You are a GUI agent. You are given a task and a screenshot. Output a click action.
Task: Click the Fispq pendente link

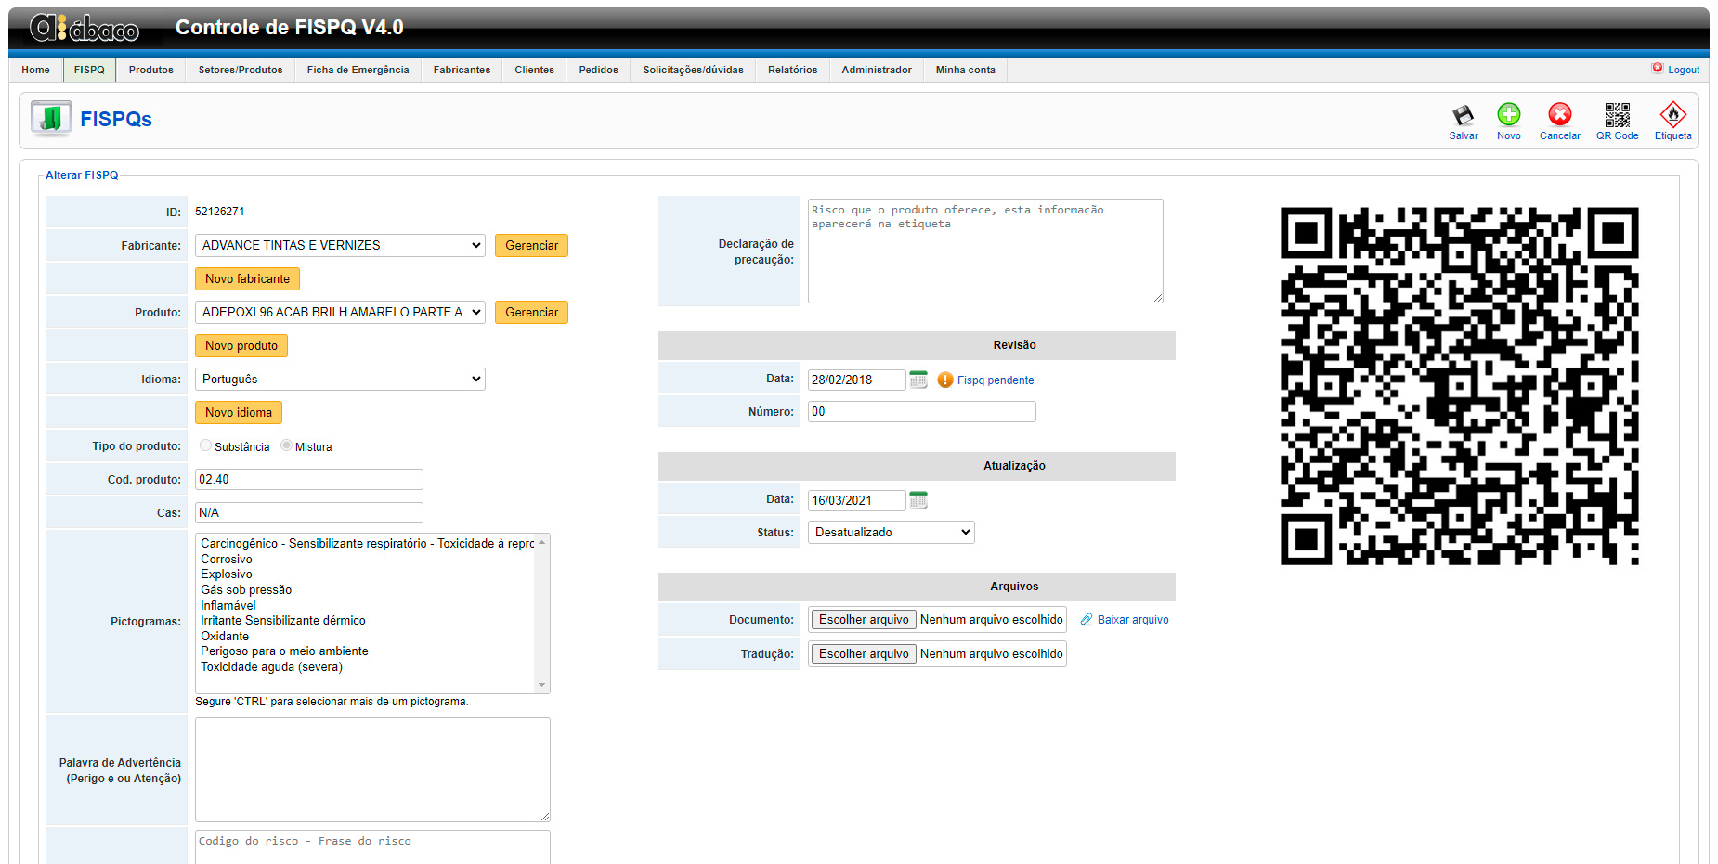[x=996, y=380]
